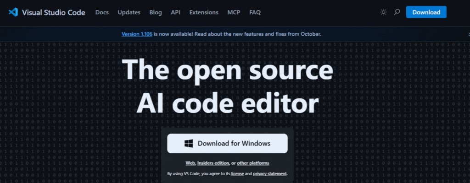Click the blue Download button in header
Screen dimensions: 470x183
[426, 12]
